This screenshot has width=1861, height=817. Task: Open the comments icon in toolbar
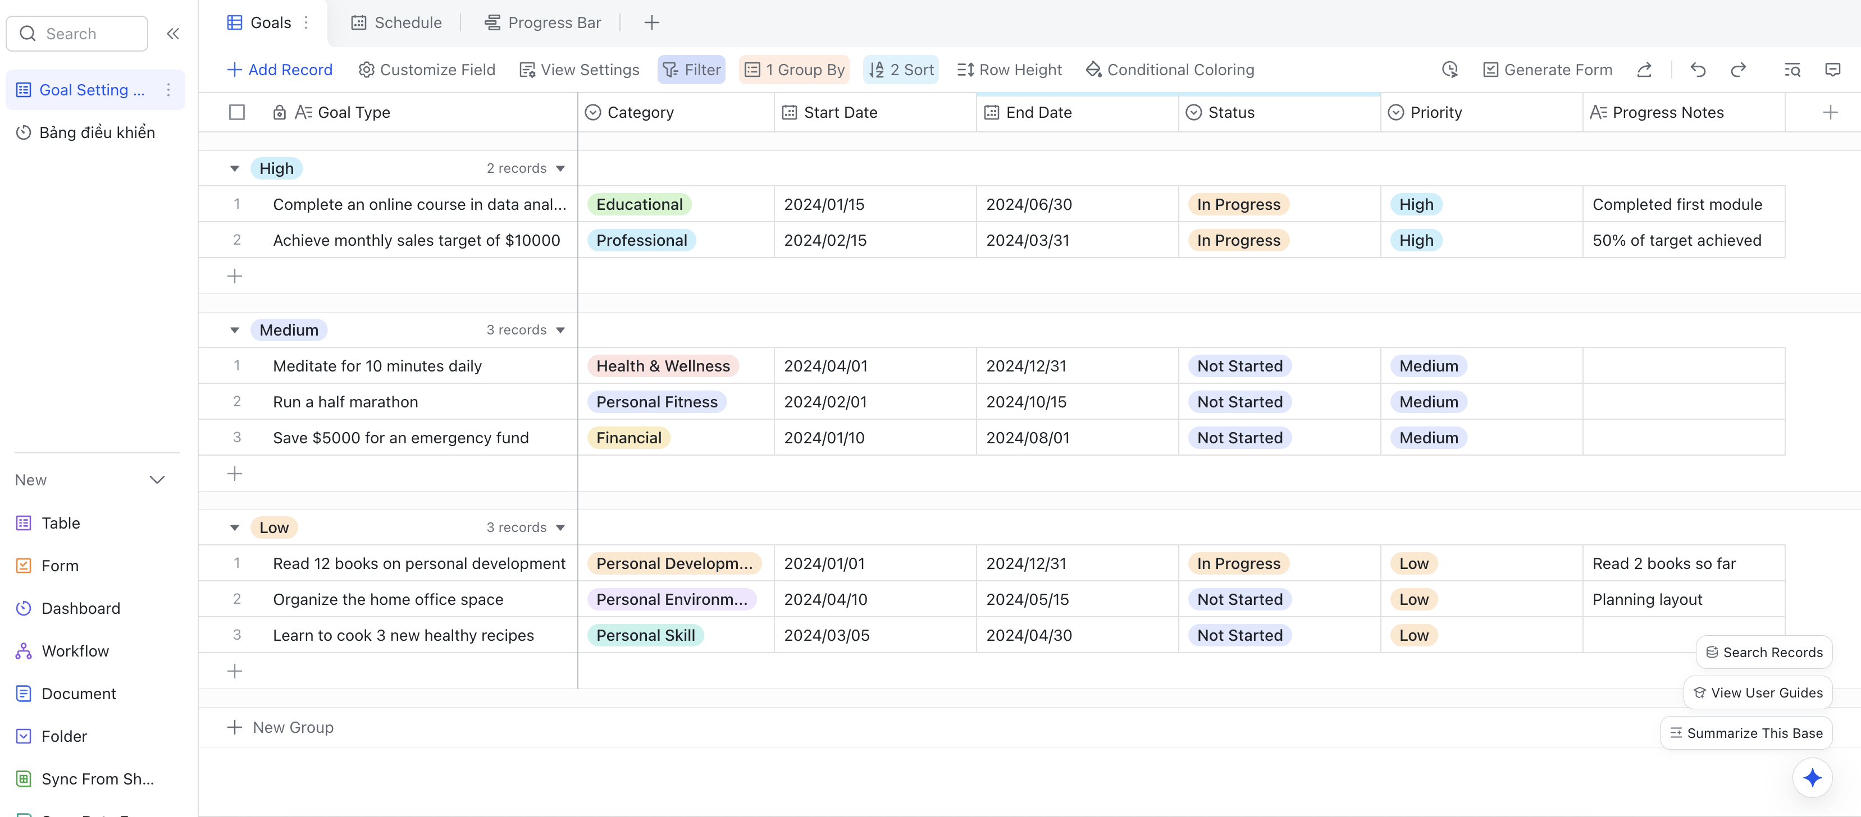tap(1832, 70)
